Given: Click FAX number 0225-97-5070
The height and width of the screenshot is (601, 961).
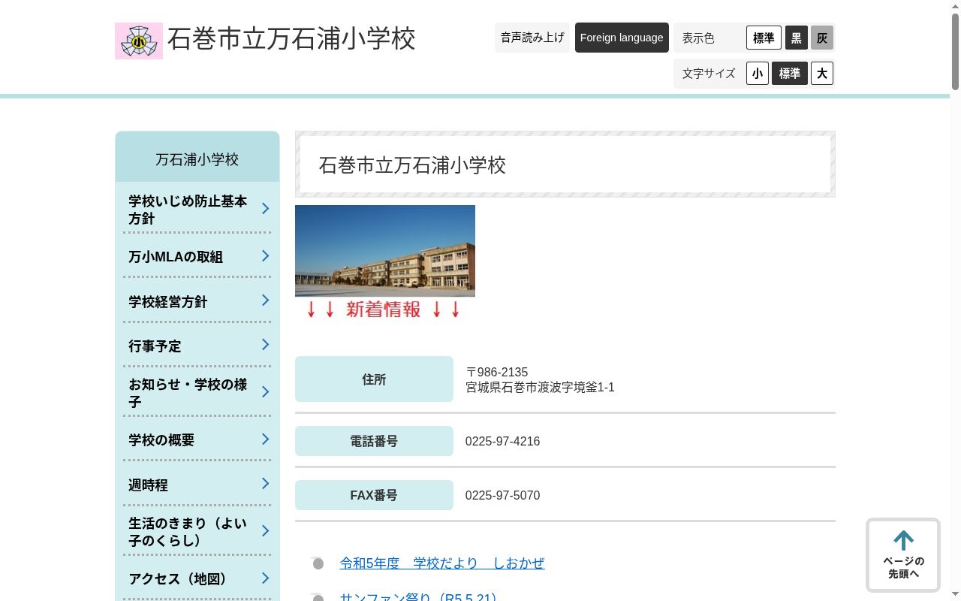Looking at the screenshot, I should point(502,495).
